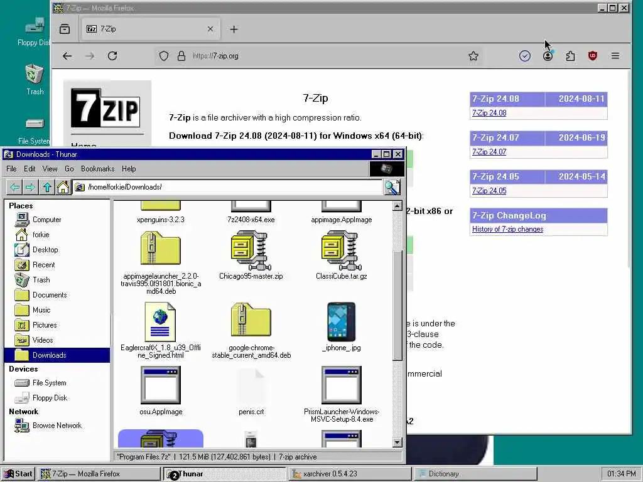Click Firefox back button
Viewport: 643px width, 482px height.
pyautogui.click(x=67, y=56)
